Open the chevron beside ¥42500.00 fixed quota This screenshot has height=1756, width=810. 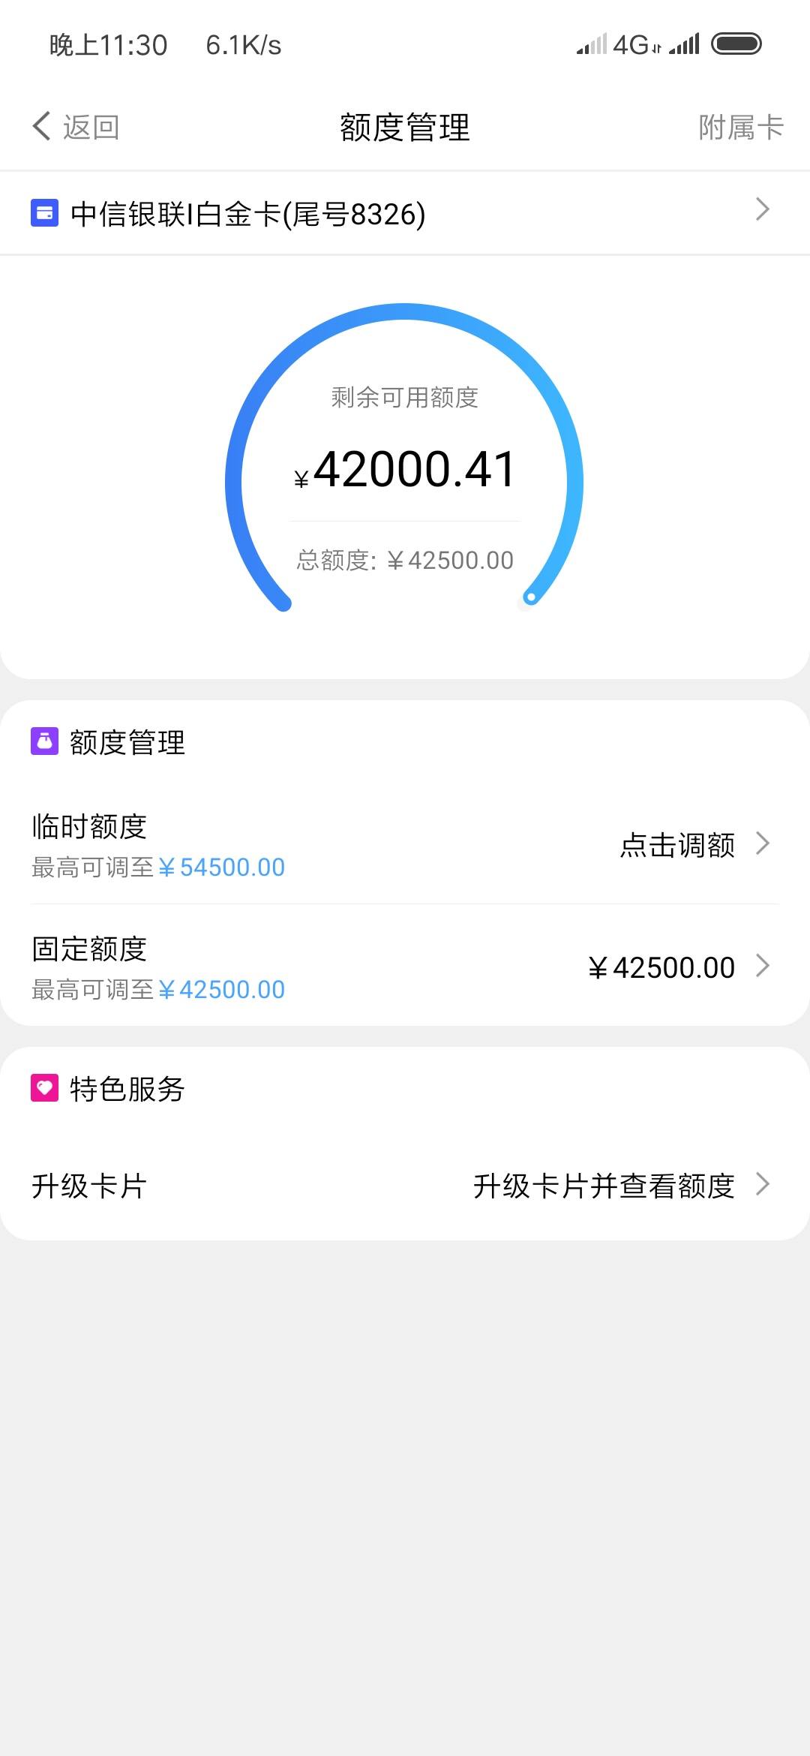[x=763, y=966]
